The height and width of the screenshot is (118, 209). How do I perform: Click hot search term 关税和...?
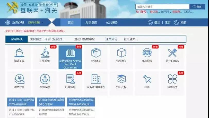(188, 12)
